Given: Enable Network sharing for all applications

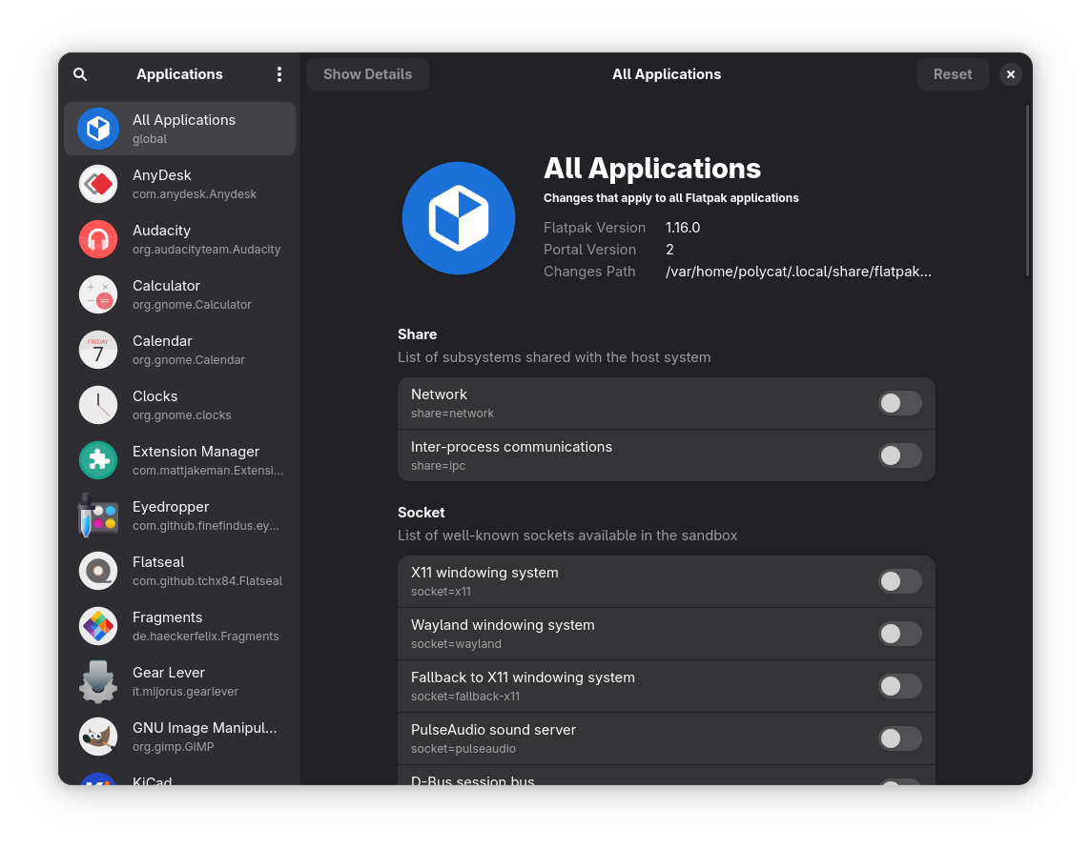Looking at the screenshot, I should [x=899, y=403].
